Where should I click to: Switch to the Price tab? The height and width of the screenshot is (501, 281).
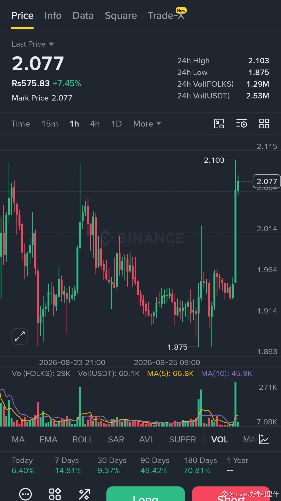click(x=22, y=16)
